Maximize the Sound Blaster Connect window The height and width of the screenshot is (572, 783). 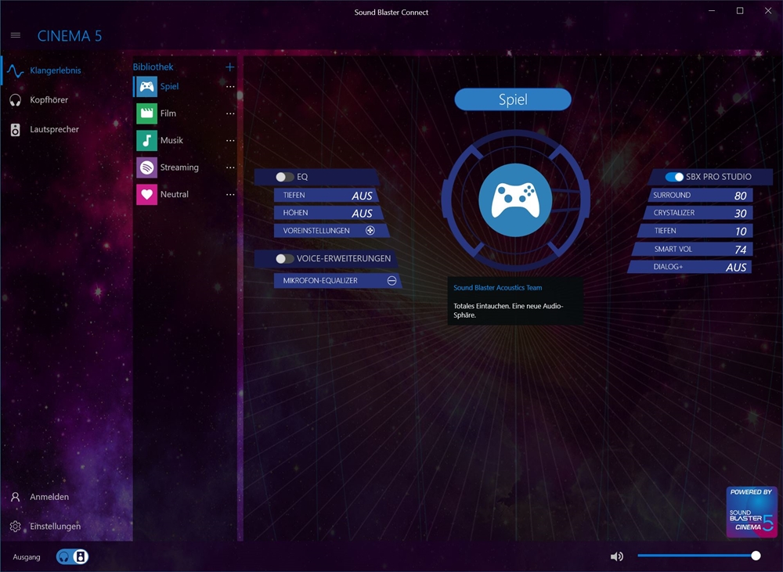(740, 11)
